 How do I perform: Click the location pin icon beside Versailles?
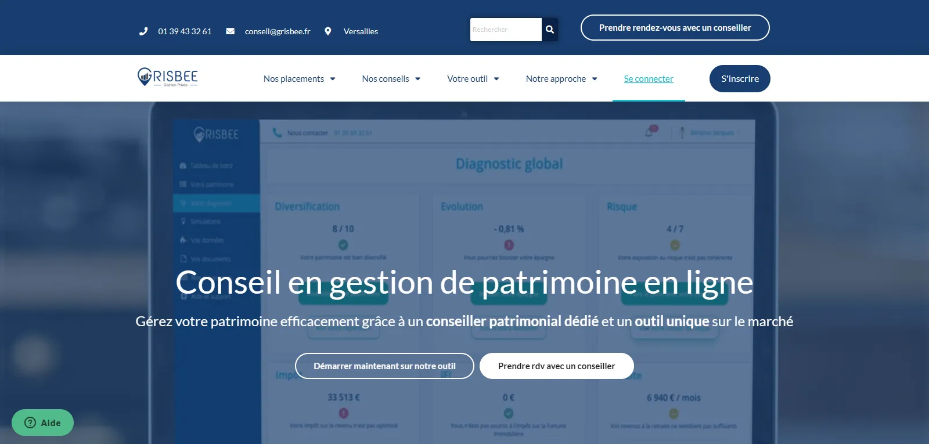pos(328,31)
